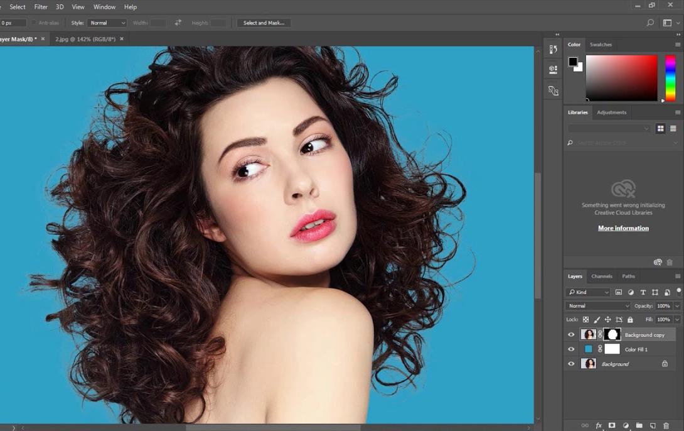Click the More information link

623,227
